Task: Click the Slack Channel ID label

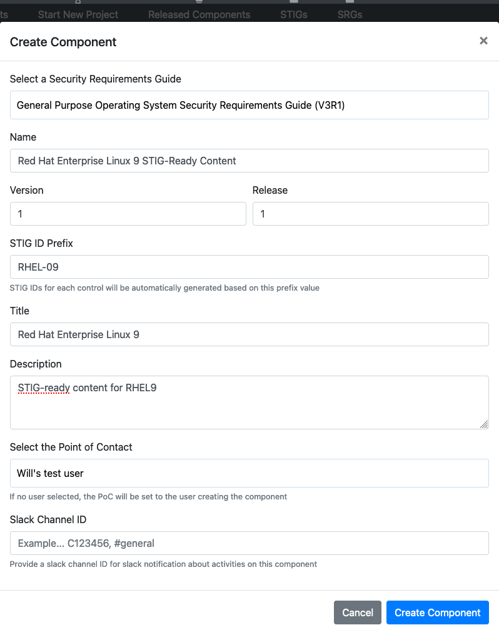Action: (x=48, y=519)
